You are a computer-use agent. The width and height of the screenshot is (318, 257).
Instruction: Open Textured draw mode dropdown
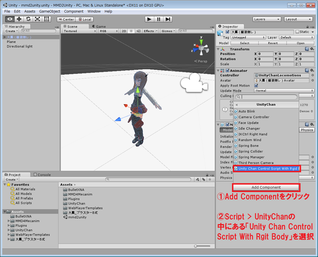pyautogui.click(x=79, y=31)
